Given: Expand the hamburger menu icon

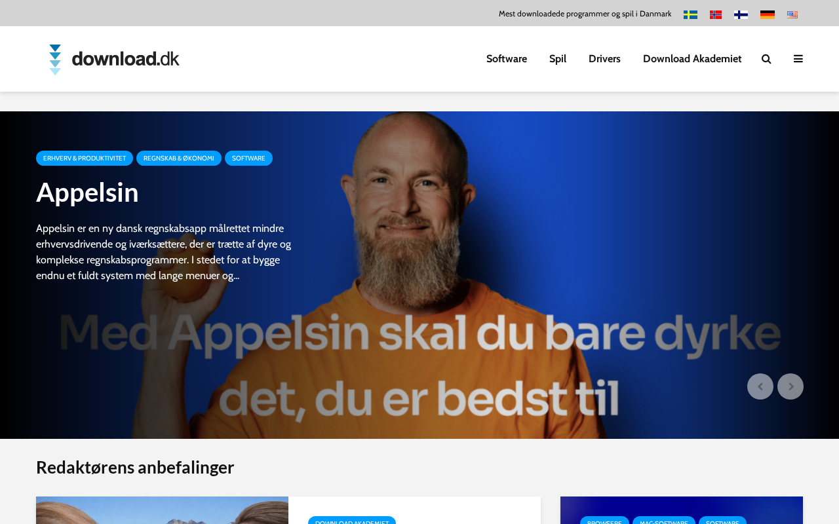Looking at the screenshot, I should pyautogui.click(x=798, y=59).
